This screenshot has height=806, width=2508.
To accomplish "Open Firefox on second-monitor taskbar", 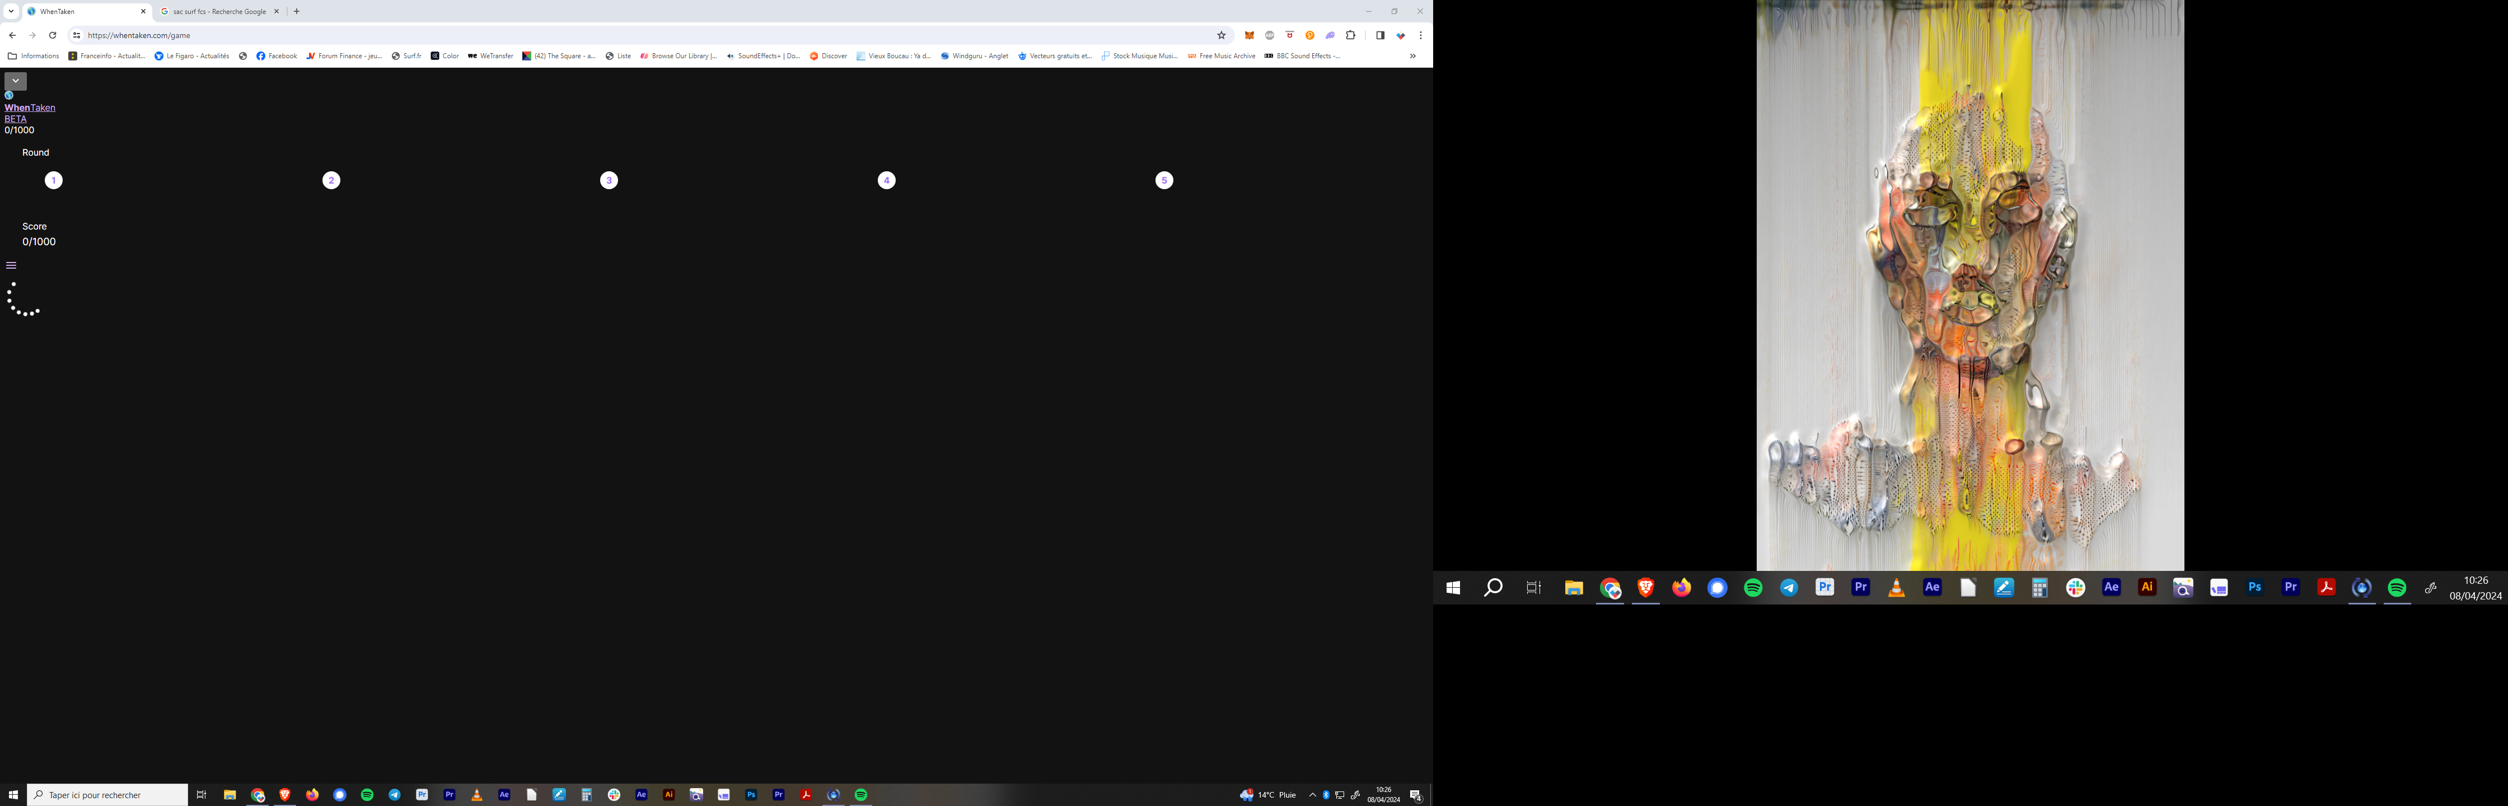I will [1681, 587].
